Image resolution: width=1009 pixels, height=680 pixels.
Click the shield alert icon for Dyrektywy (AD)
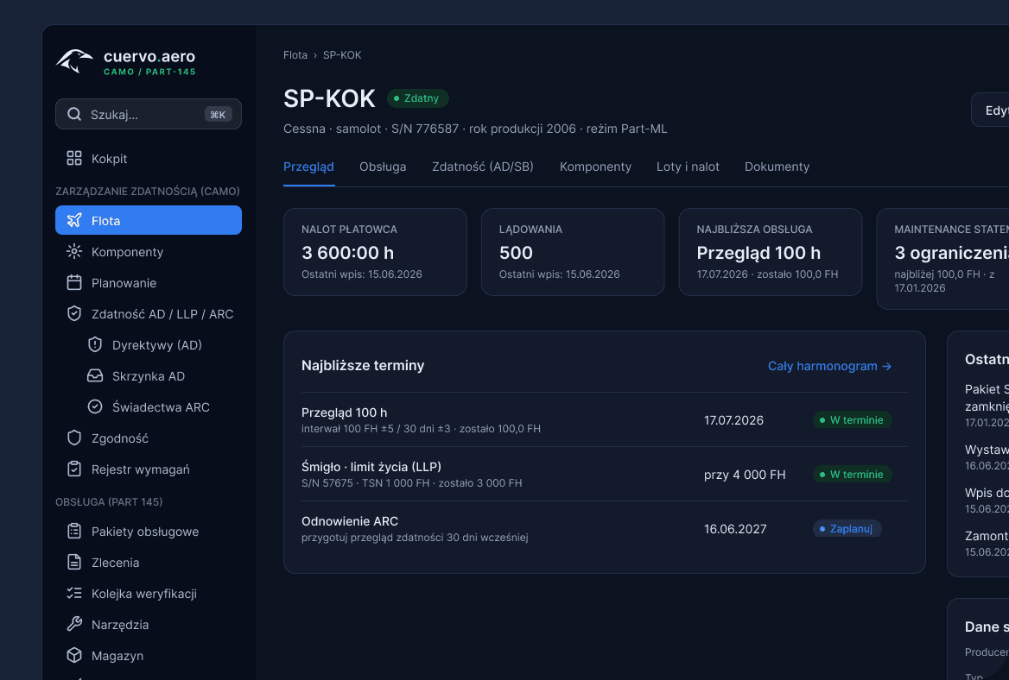coord(95,344)
